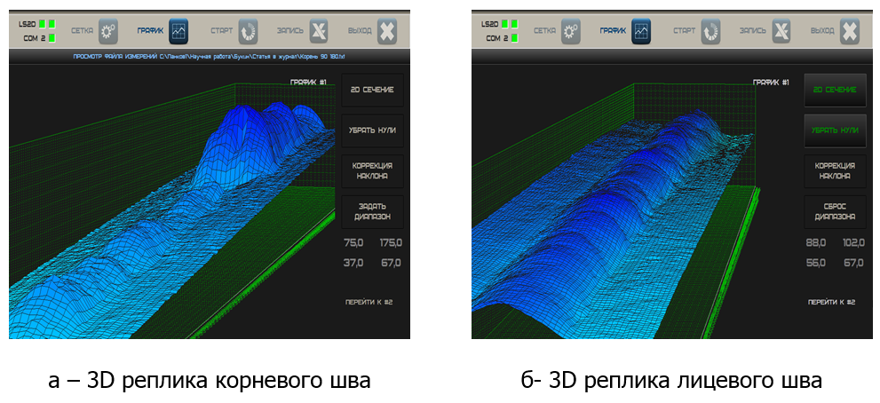Enable 2D СЕЧЕНИЕ in the left window
This screenshot has width=880, height=403.
click(x=372, y=90)
